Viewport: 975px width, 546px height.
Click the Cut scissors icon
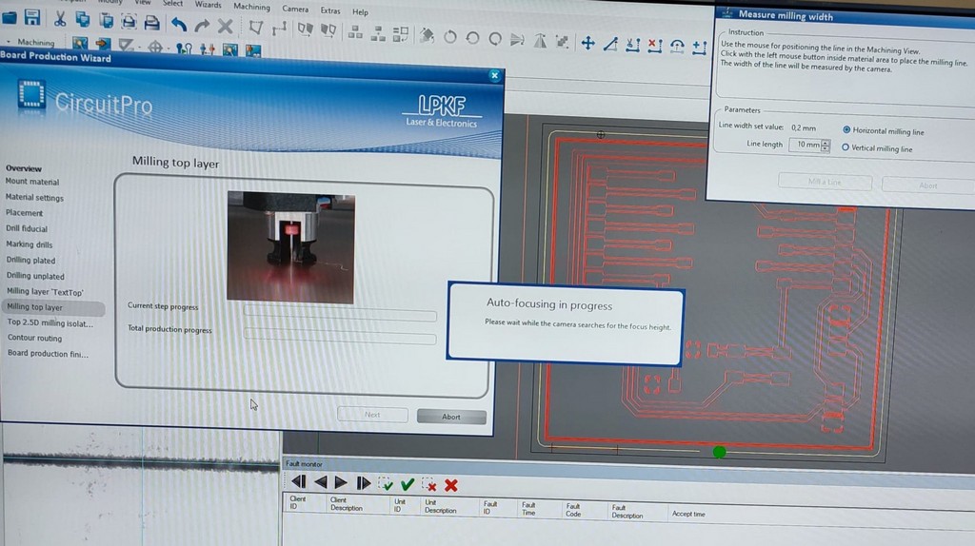point(60,19)
